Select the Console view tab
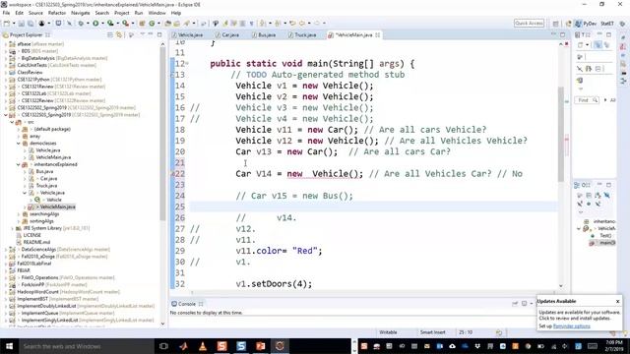This screenshot has width=630, height=354. click(x=187, y=304)
